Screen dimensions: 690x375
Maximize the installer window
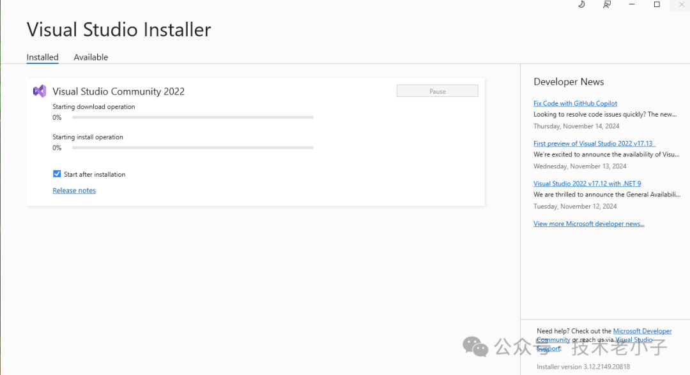coord(657,4)
